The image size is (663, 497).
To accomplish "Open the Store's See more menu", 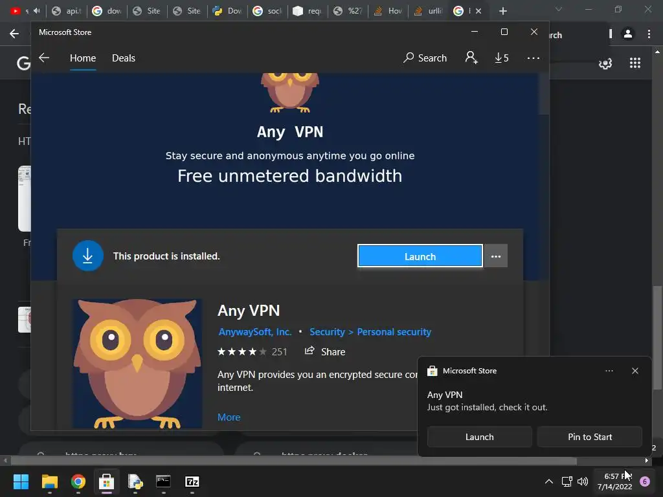I will coord(534,58).
